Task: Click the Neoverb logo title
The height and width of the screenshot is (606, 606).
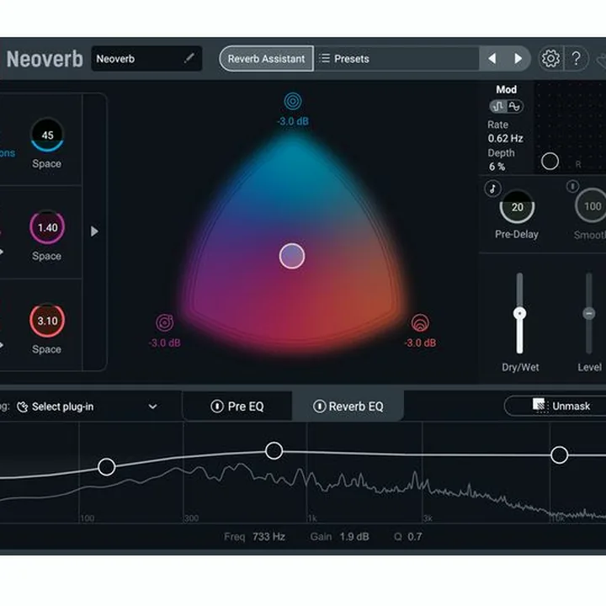Action: click(x=45, y=59)
